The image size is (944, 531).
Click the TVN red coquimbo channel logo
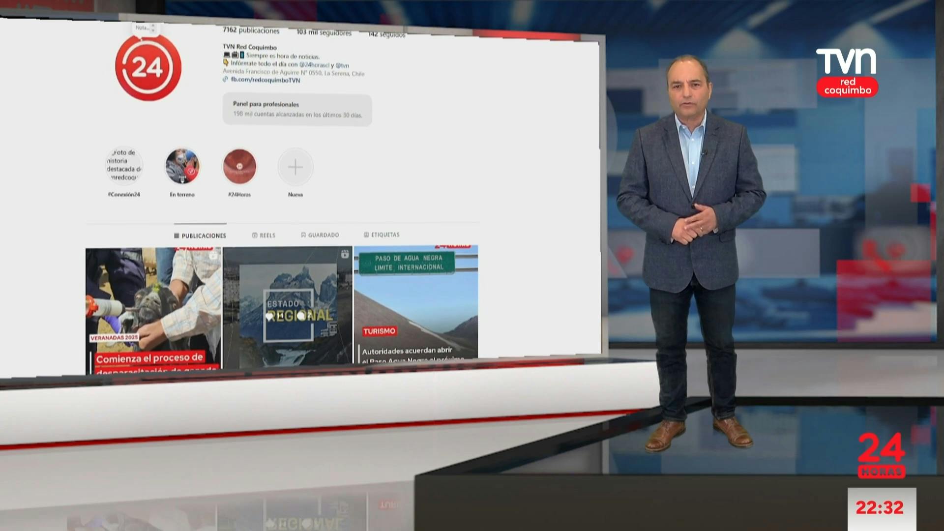coord(847,72)
